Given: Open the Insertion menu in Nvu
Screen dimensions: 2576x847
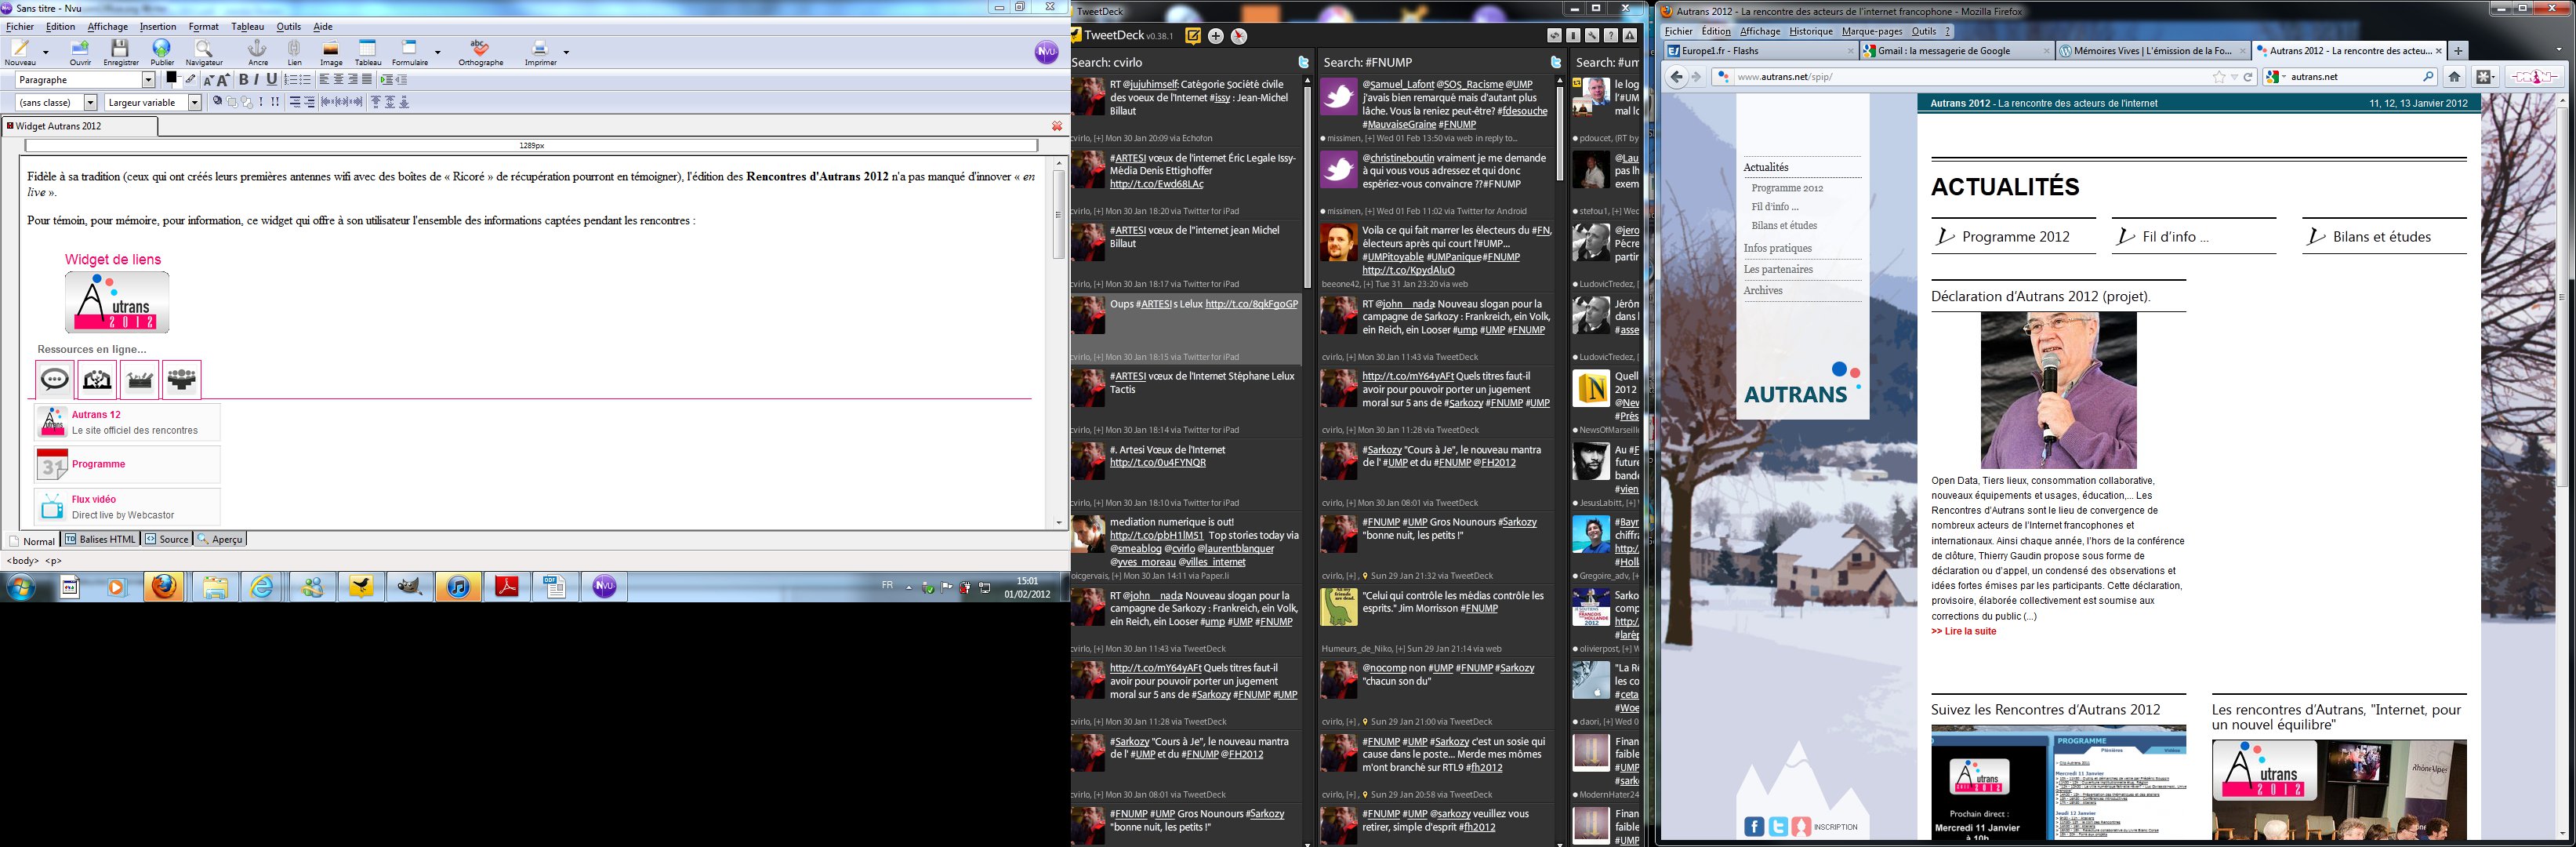Looking at the screenshot, I should 158,27.
